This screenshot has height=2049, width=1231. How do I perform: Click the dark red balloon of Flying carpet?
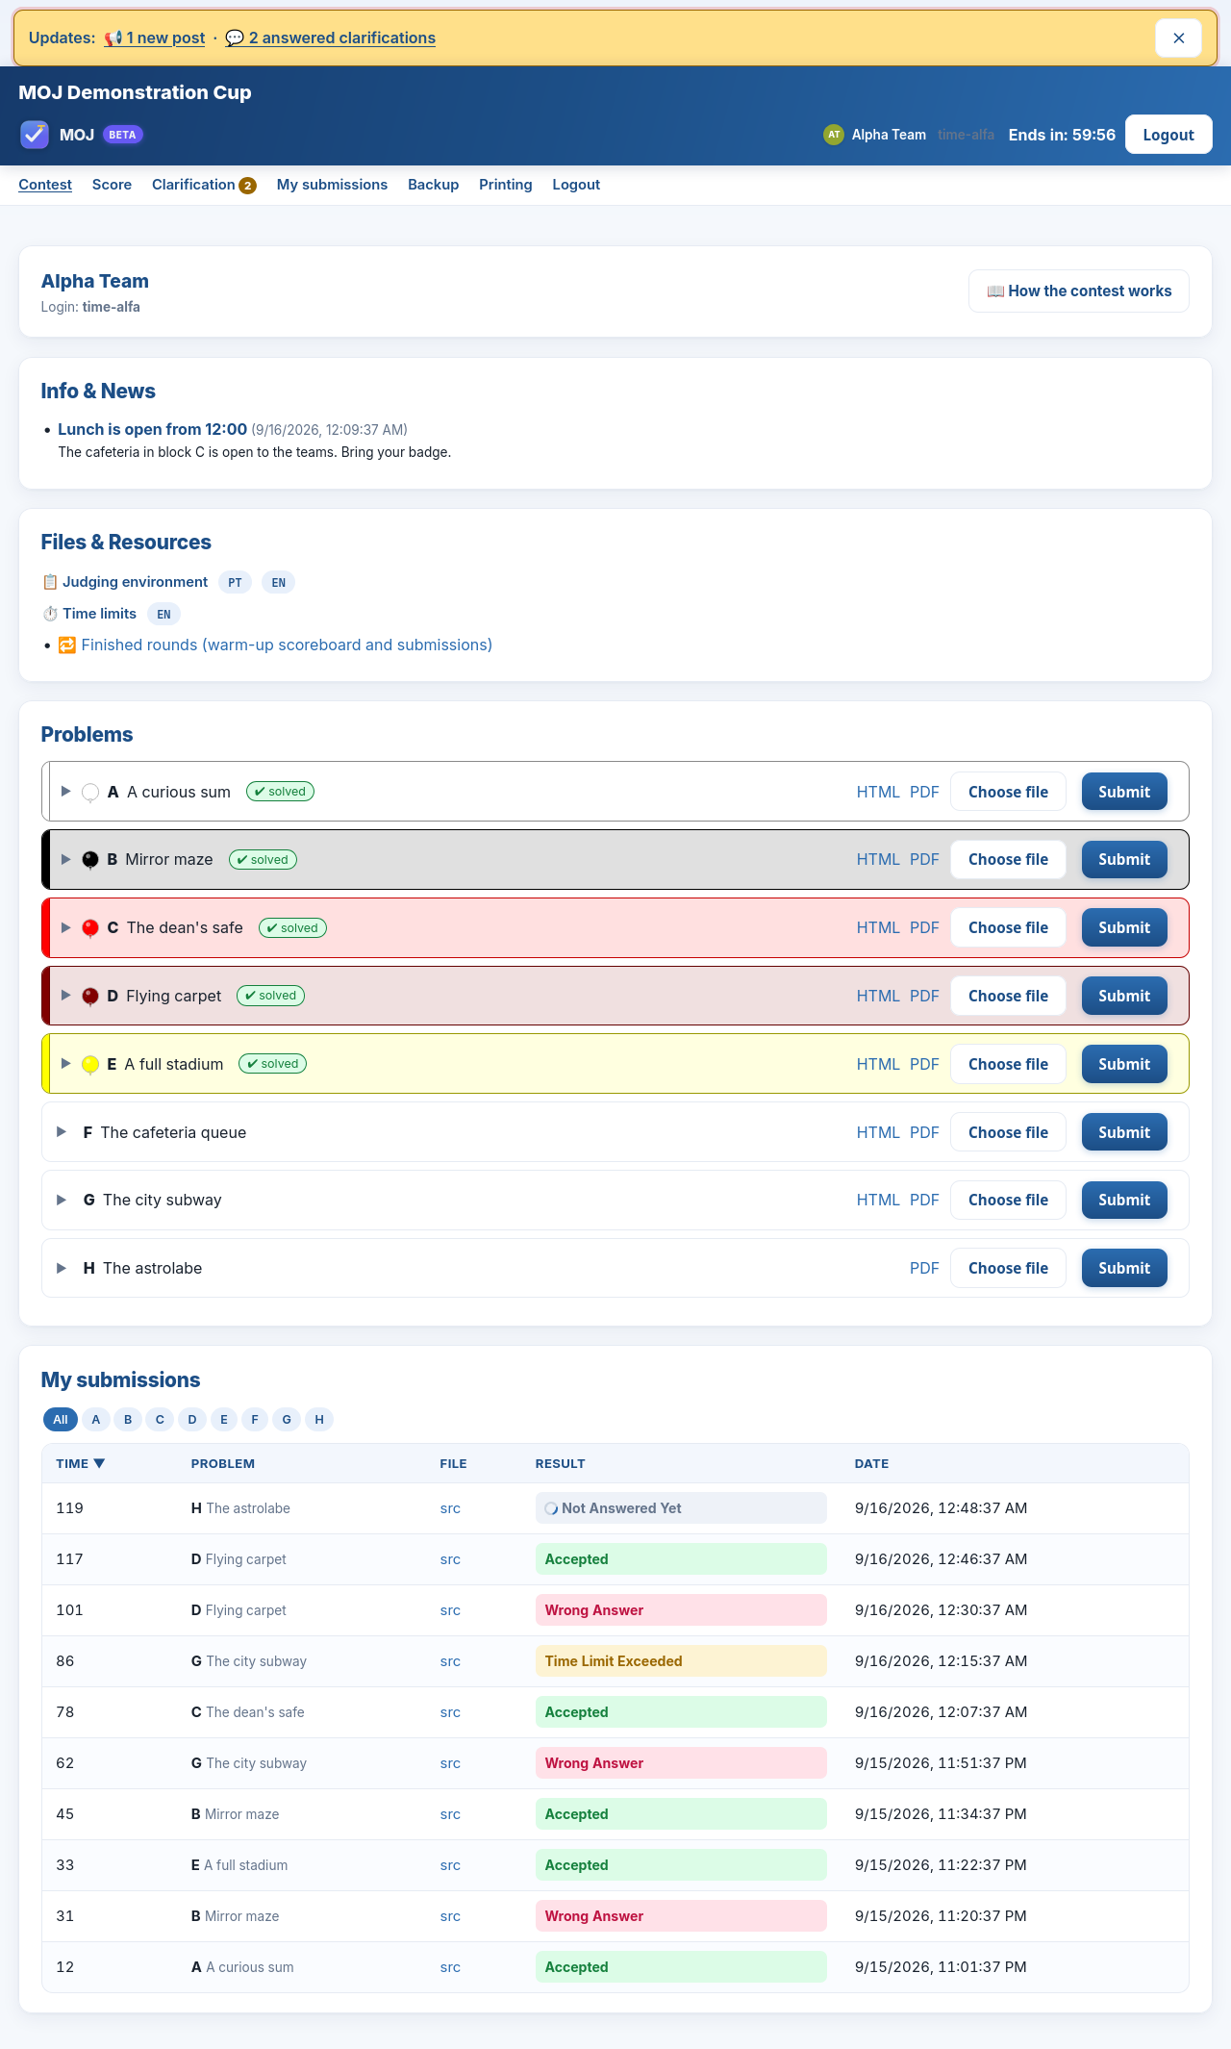tap(90, 996)
